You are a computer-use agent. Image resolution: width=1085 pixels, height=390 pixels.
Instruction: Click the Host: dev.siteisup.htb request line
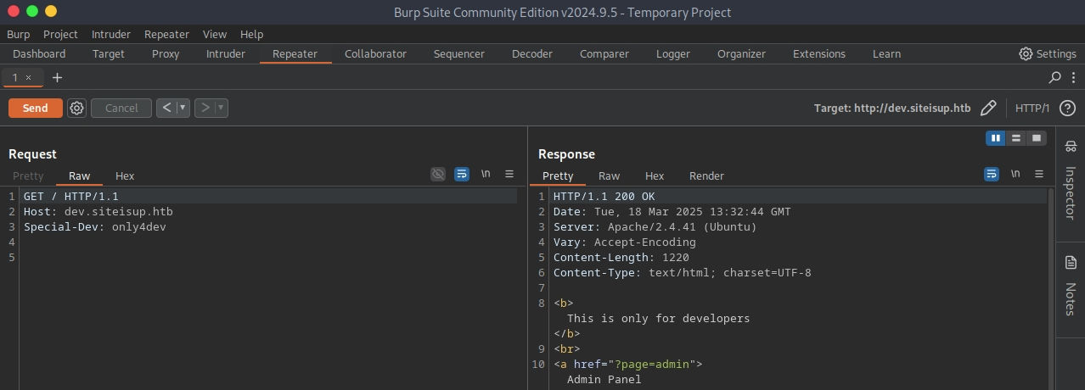tap(98, 211)
